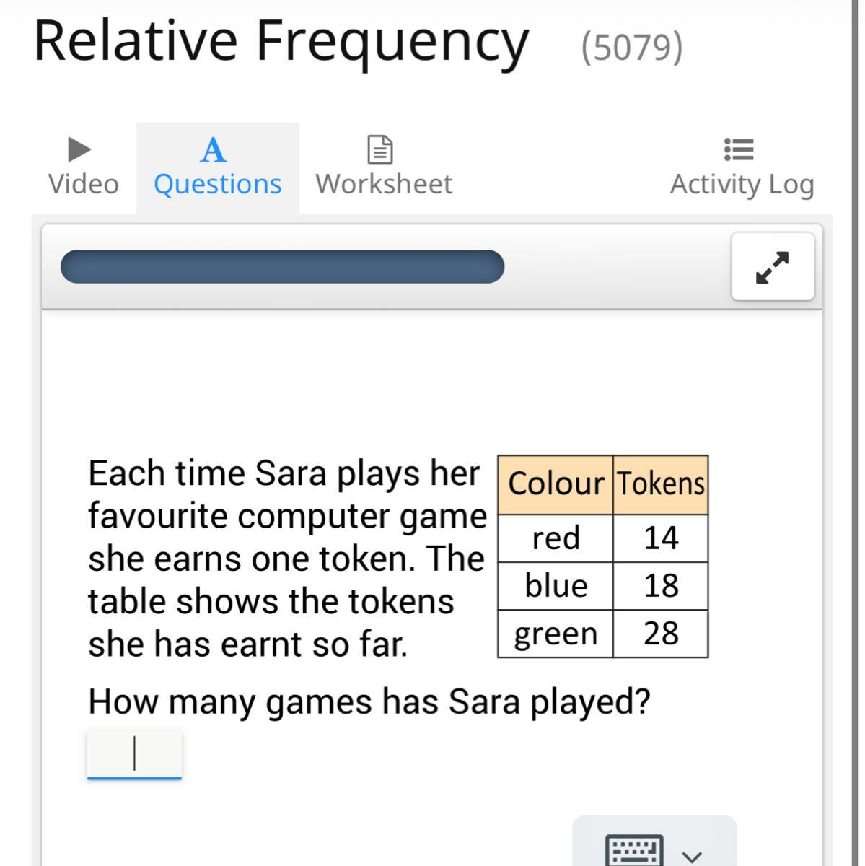Open the Worksheet tab label
Screen dimensions: 865x866
tap(384, 184)
